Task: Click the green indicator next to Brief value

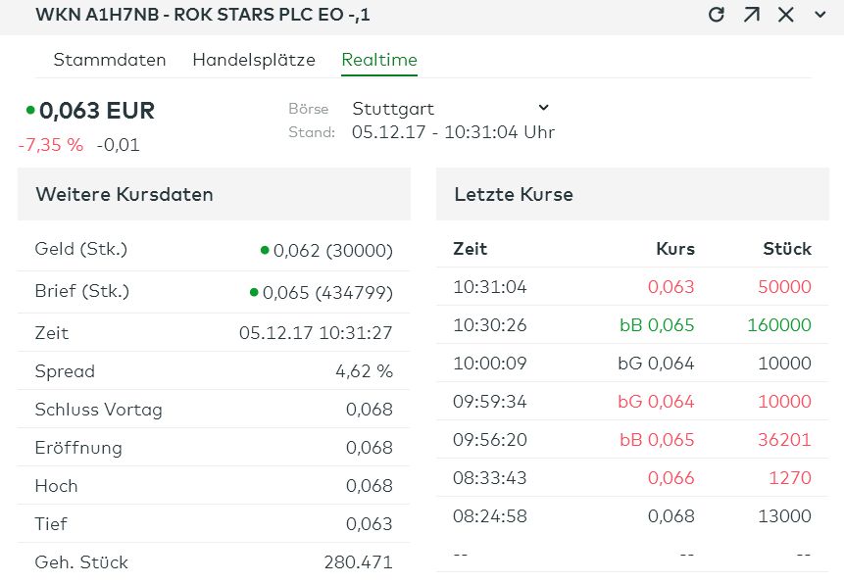Action: click(x=253, y=290)
